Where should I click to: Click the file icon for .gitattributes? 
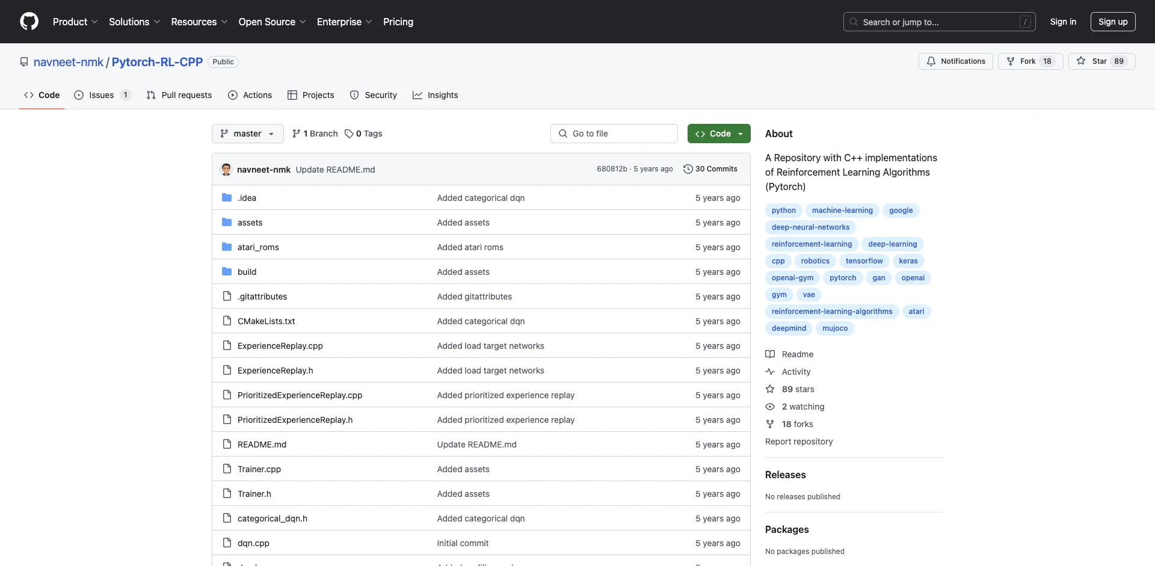click(x=227, y=297)
